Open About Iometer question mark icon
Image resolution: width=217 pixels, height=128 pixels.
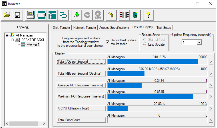point(148,15)
